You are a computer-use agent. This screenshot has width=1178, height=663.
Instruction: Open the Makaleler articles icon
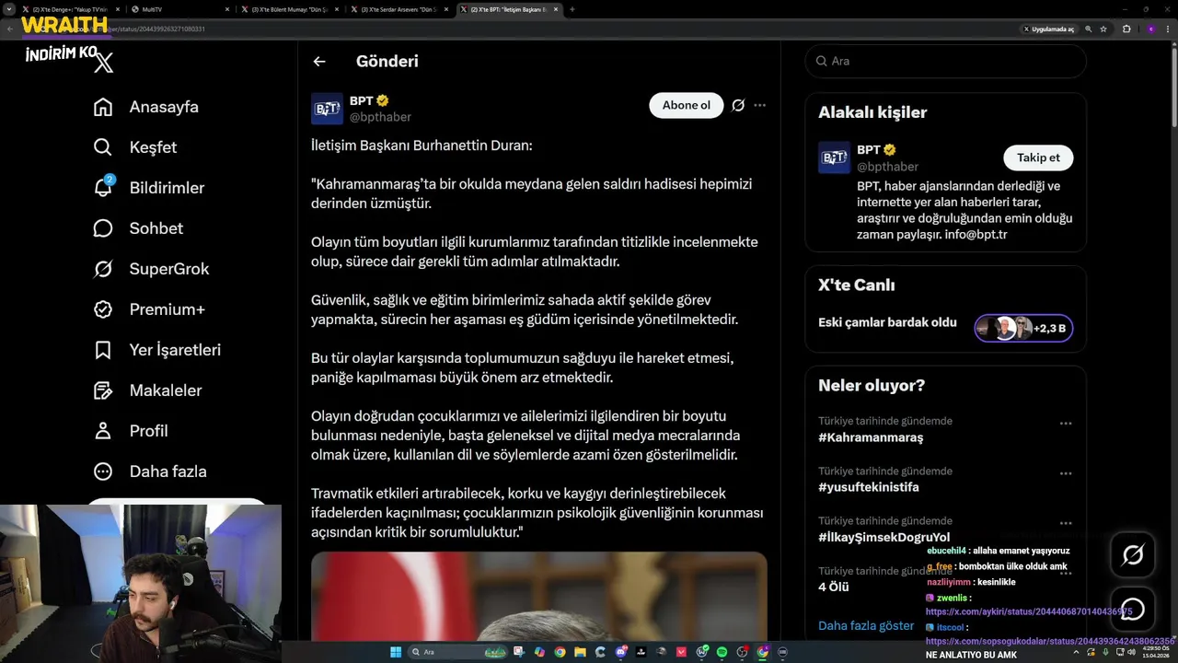[x=103, y=390]
